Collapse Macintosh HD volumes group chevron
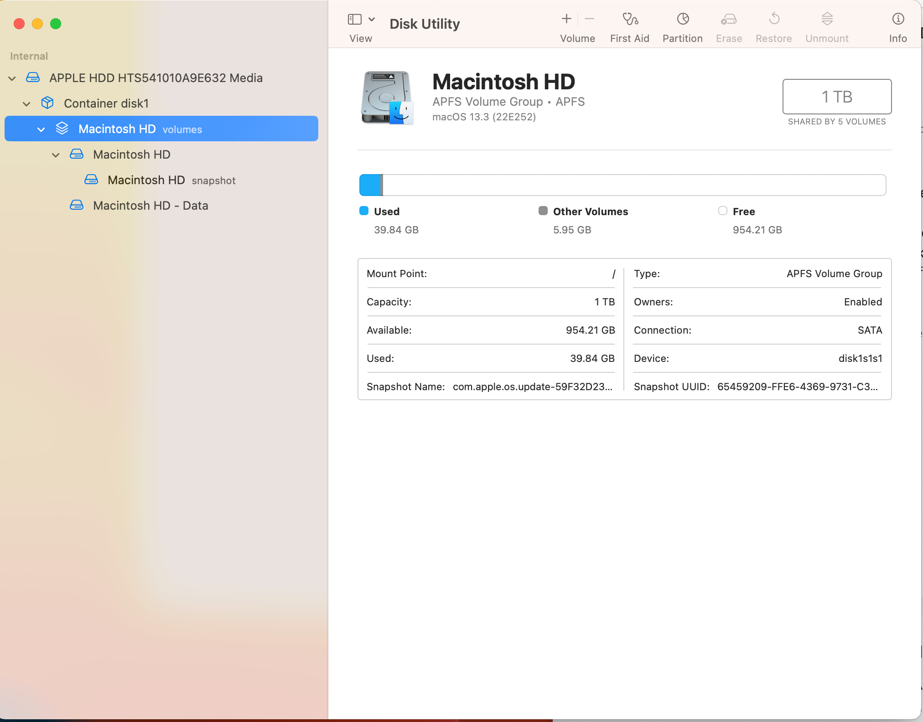Viewport: 923px width, 722px height. pyautogui.click(x=41, y=129)
